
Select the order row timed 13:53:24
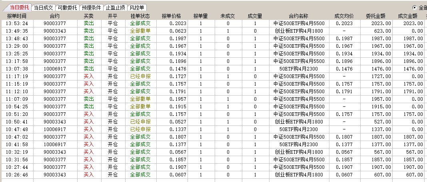point(213,23)
